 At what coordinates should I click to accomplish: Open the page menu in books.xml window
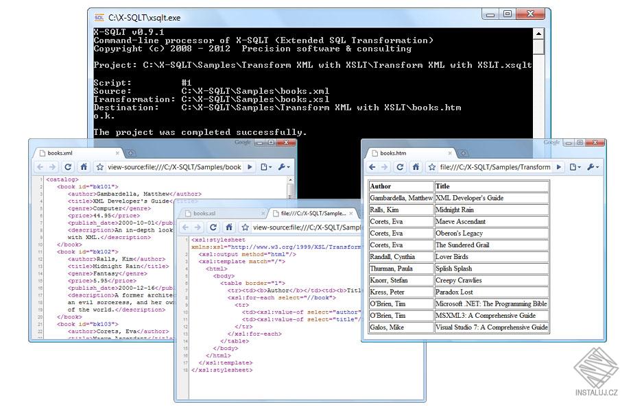point(266,167)
